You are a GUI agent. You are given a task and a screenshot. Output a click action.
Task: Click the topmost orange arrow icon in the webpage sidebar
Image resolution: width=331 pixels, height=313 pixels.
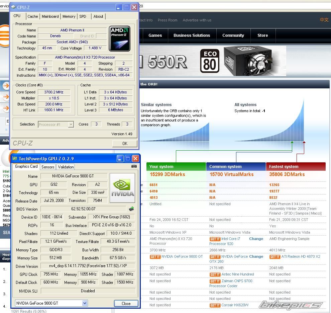[x=6, y=86]
